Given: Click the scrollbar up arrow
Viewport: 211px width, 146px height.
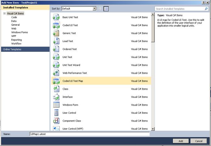Looking at the screenshot, I should 153,14.
